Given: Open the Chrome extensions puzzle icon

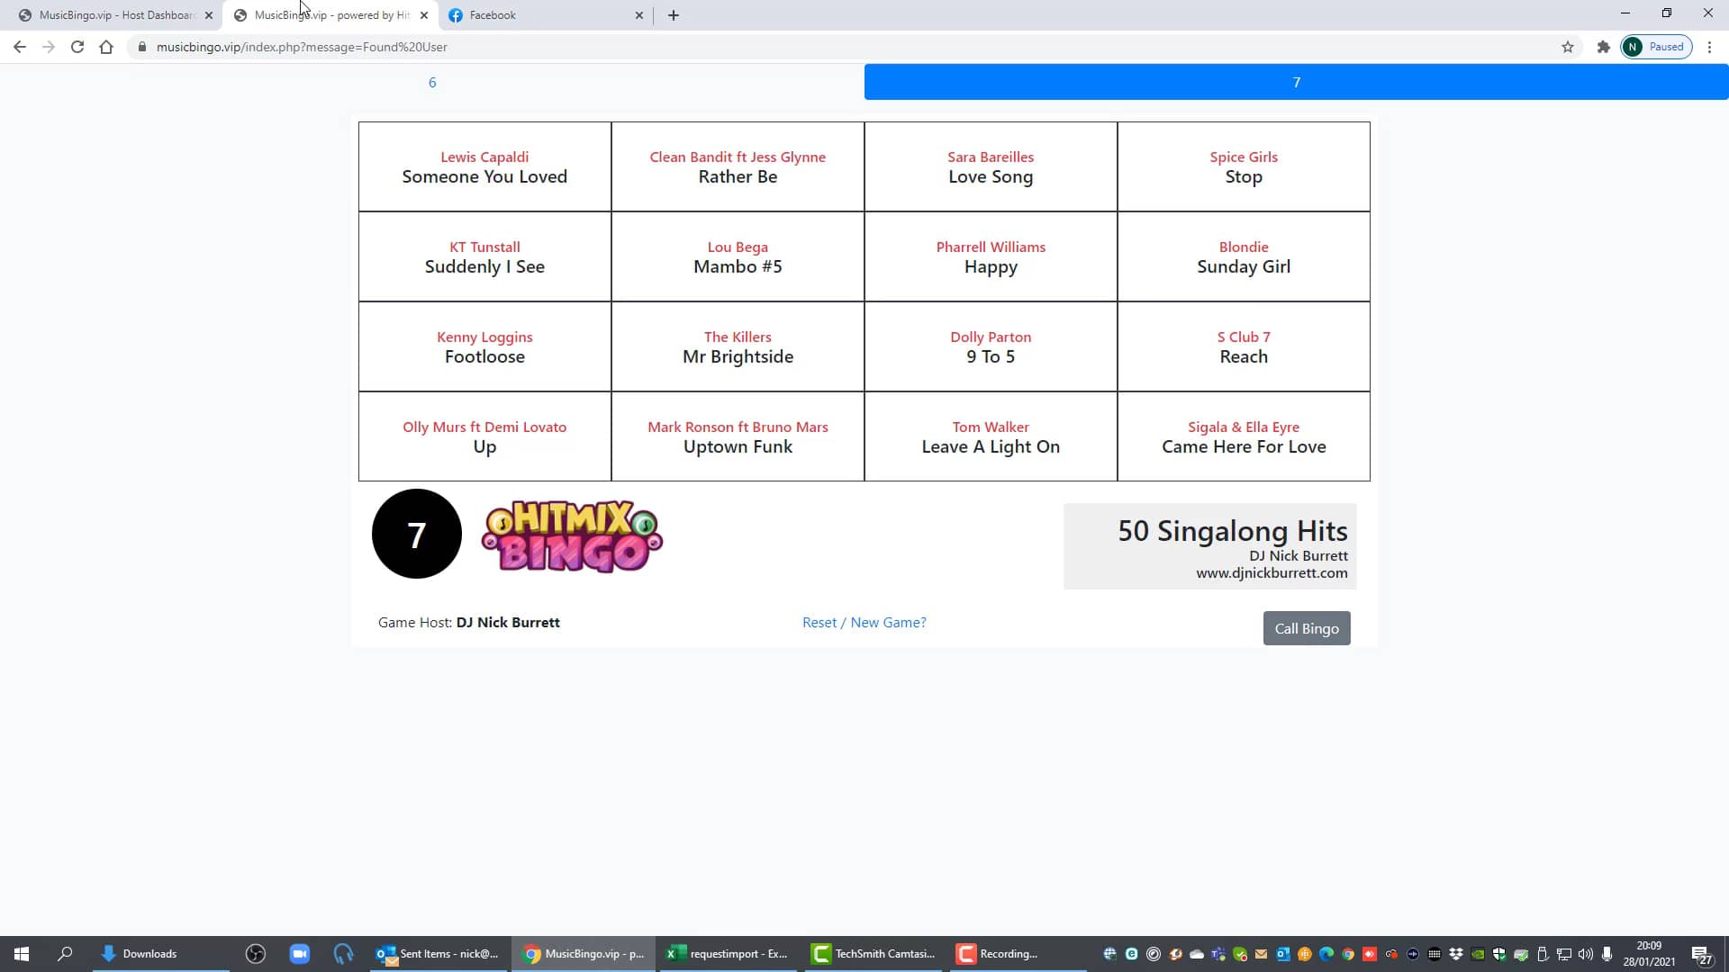Looking at the screenshot, I should pos(1605,47).
